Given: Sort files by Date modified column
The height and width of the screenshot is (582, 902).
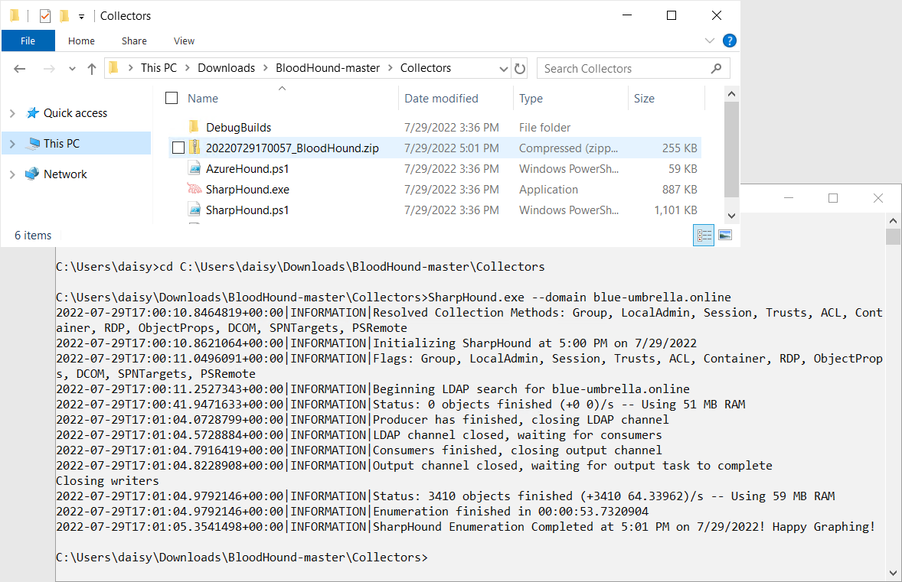Looking at the screenshot, I should pos(441,98).
